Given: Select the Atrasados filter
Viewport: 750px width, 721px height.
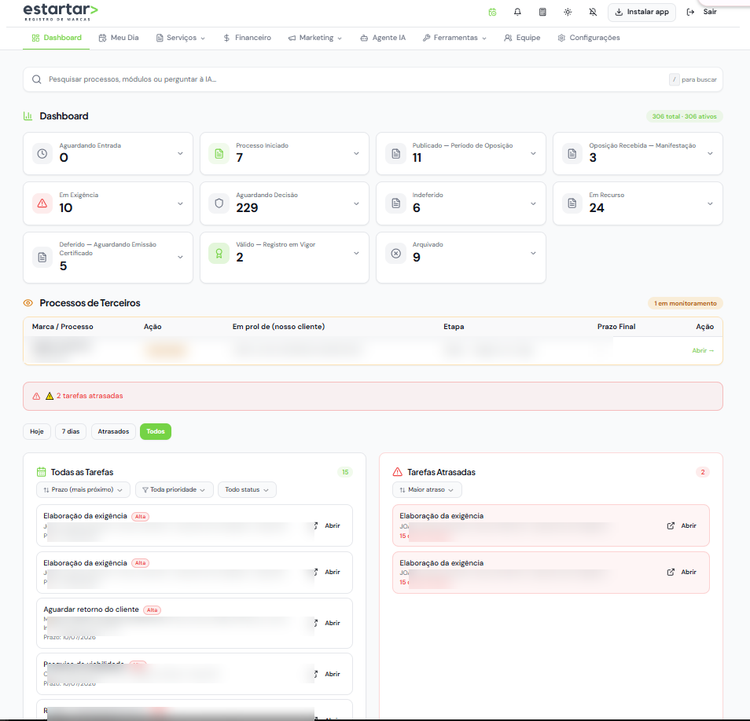Looking at the screenshot, I should tap(113, 431).
